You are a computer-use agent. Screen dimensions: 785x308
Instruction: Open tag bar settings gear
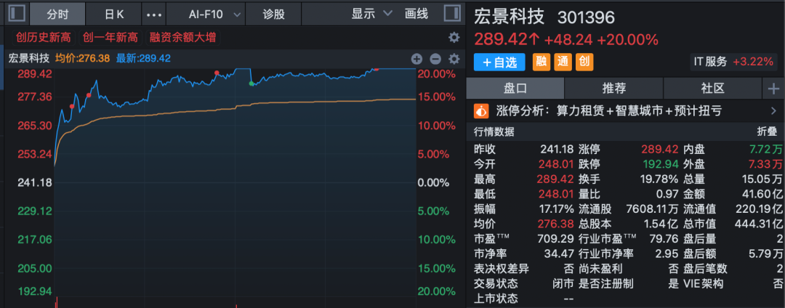[x=454, y=38]
